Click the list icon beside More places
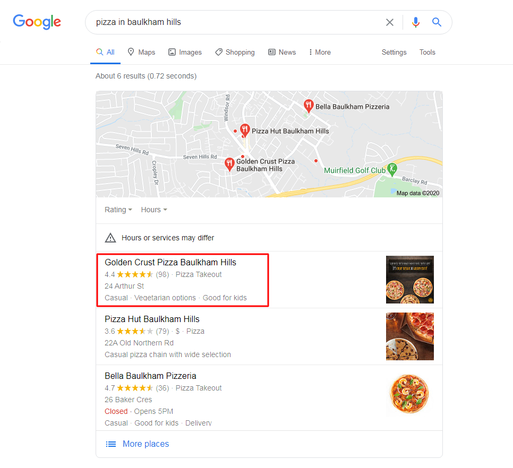Screen dimensions: 513x468 pyautogui.click(x=110, y=444)
